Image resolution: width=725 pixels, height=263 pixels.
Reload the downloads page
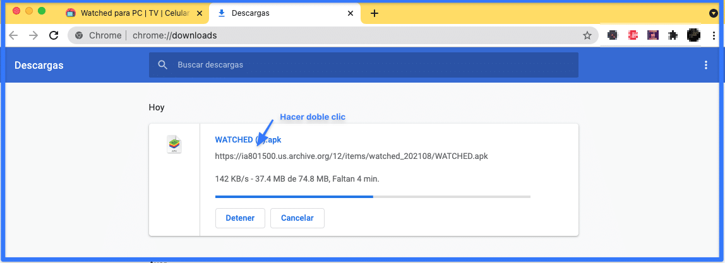point(54,35)
